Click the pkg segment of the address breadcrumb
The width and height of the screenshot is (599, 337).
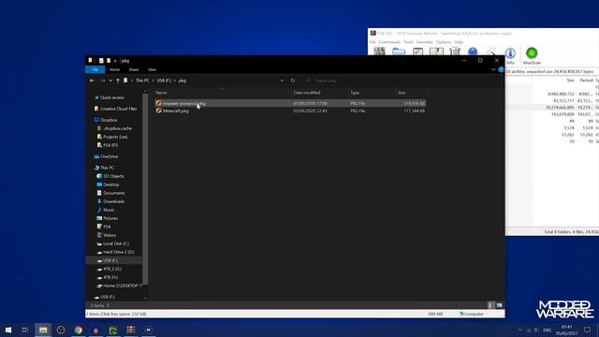[x=183, y=81]
